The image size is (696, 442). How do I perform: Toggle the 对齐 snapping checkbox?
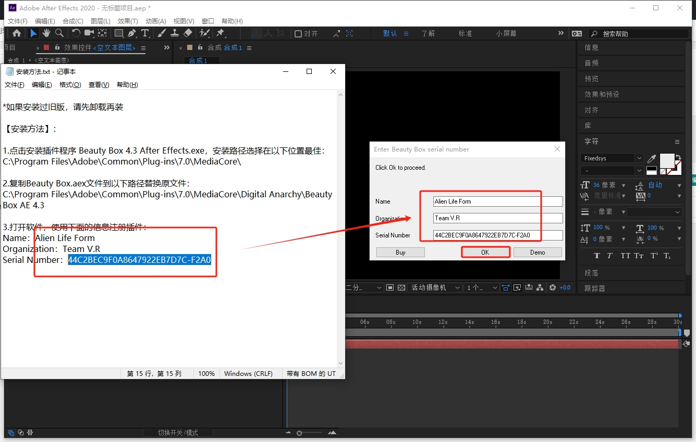pos(298,33)
